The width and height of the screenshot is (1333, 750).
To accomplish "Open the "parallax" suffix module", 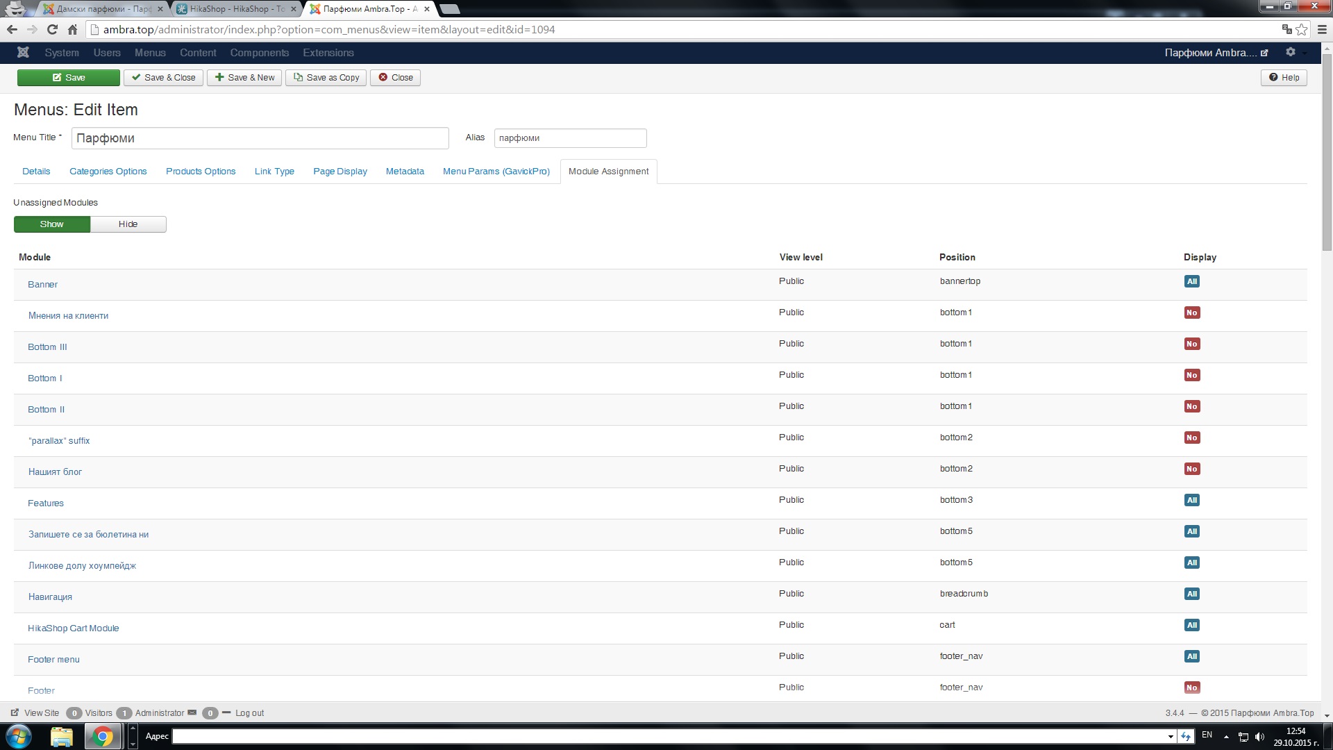I will (59, 441).
